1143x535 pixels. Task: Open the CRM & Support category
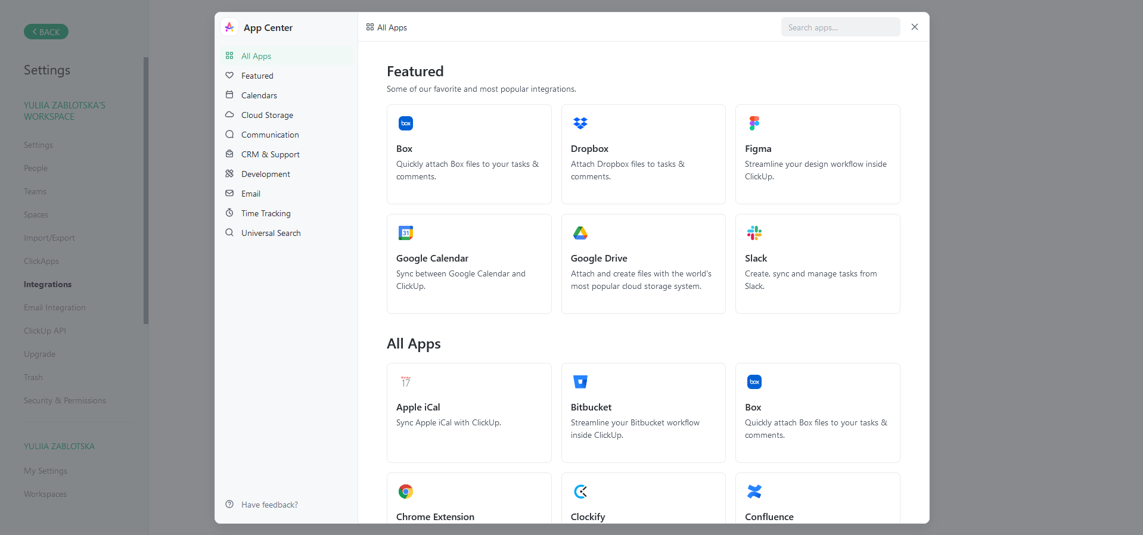pyautogui.click(x=286, y=154)
